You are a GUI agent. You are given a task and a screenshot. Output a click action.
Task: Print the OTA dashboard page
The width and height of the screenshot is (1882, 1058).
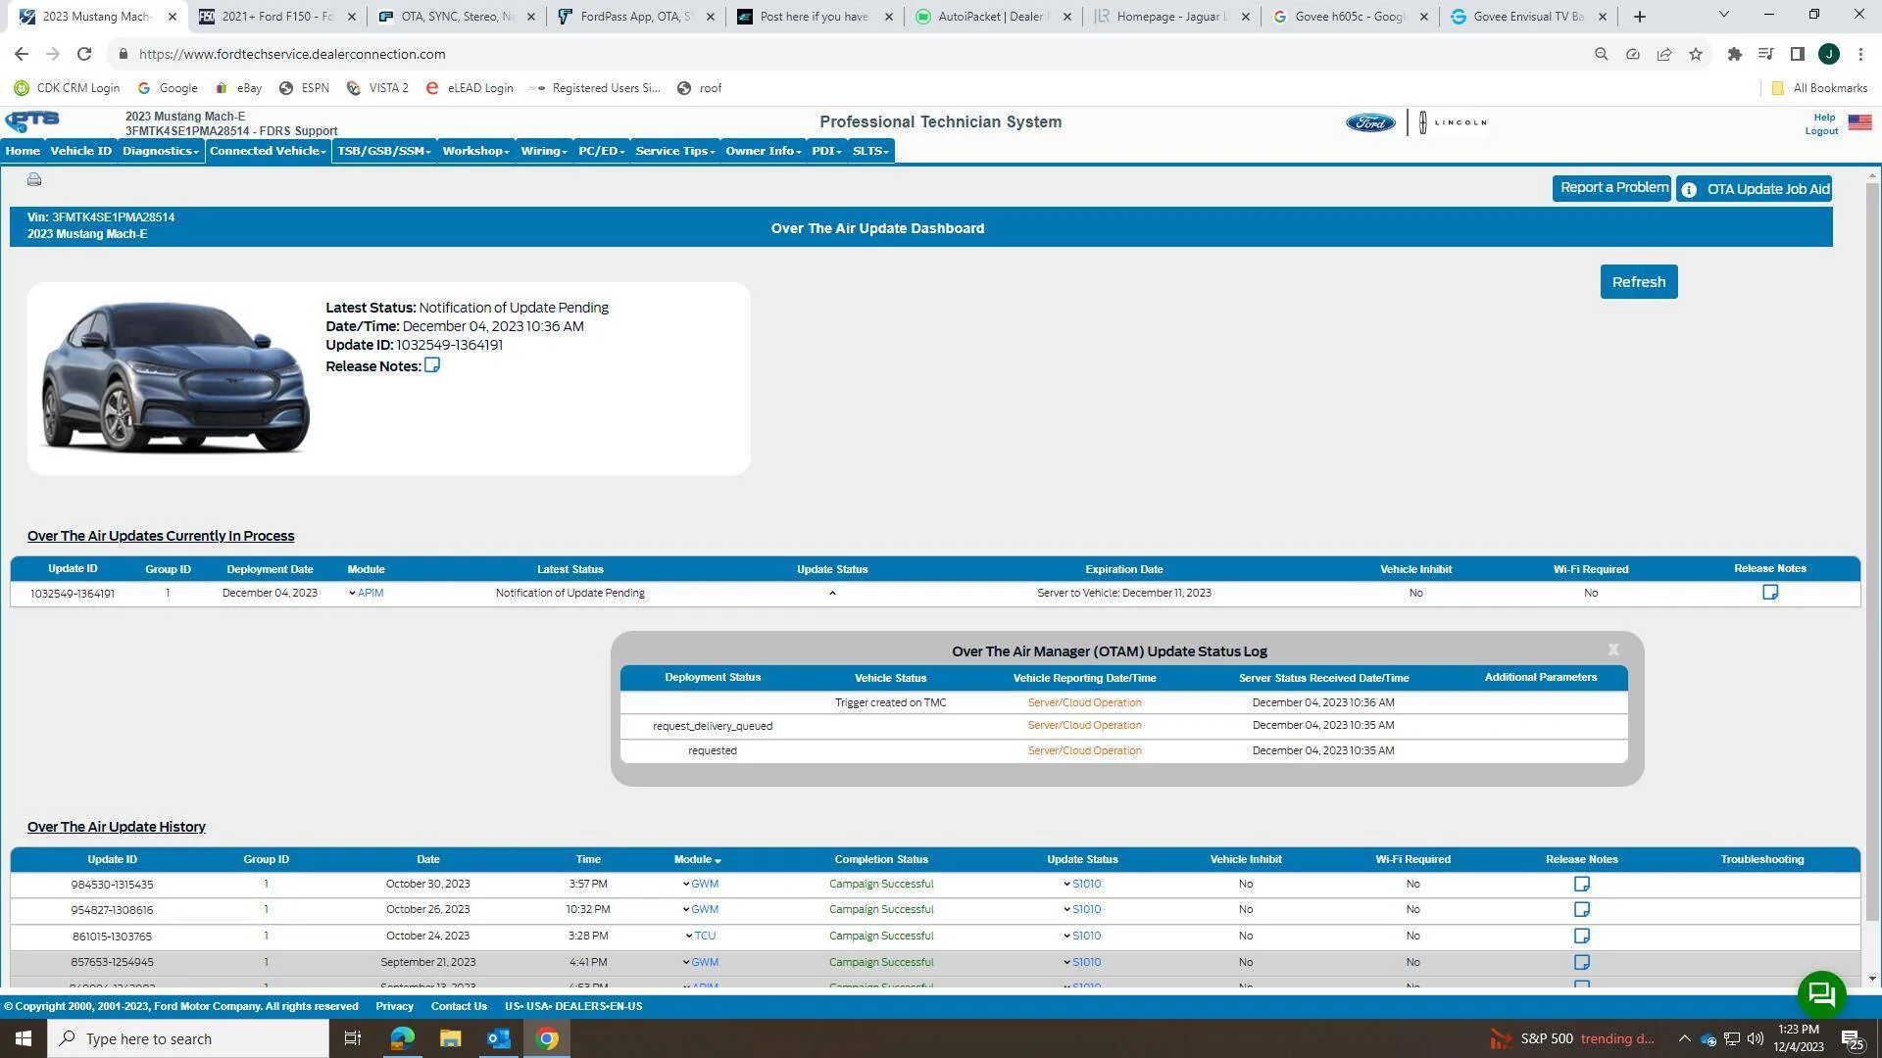[x=34, y=179]
